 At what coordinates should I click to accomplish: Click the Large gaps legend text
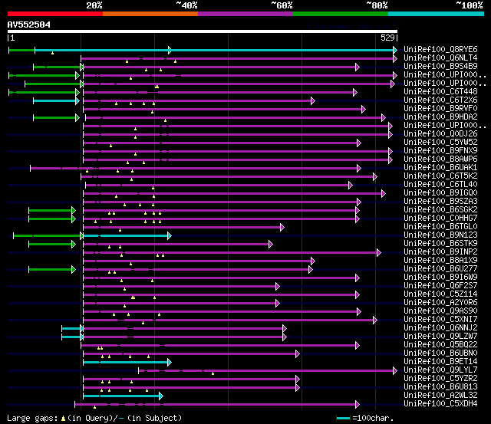pyautogui.click(x=94, y=418)
